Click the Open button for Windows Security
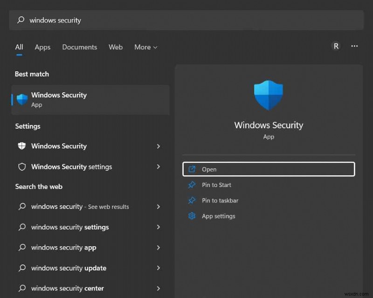 click(x=269, y=169)
